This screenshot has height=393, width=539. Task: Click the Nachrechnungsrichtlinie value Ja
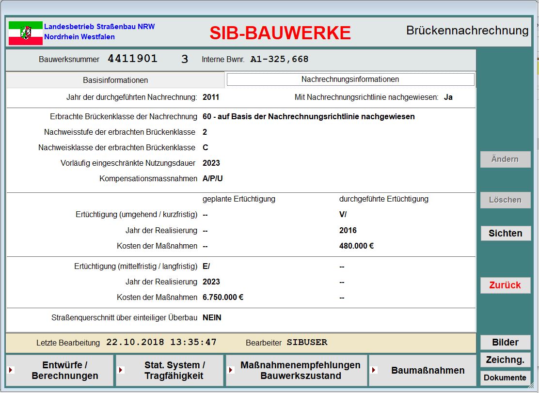448,97
